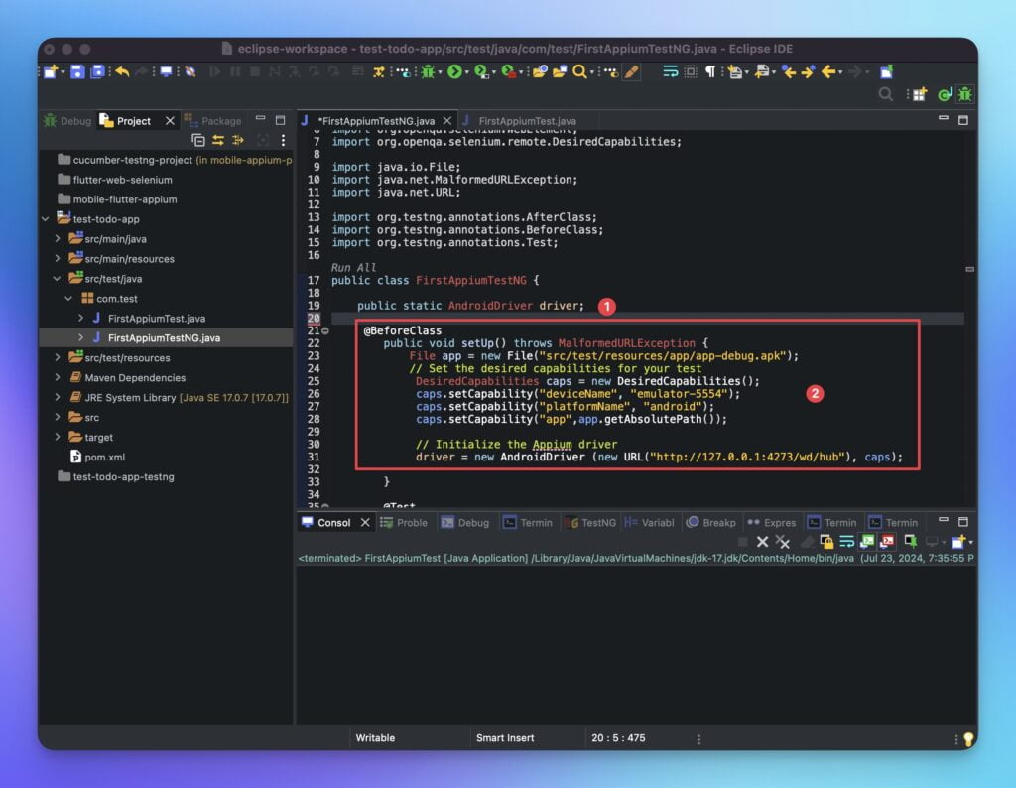Collapse the com.test package
This screenshot has width=1016, height=788.
[x=68, y=298]
